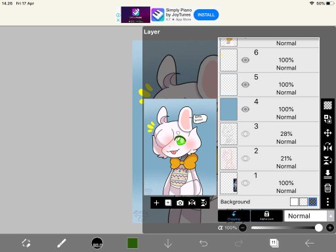Undo last action with curved arrow
336x252 pixels.
[x=203, y=243]
